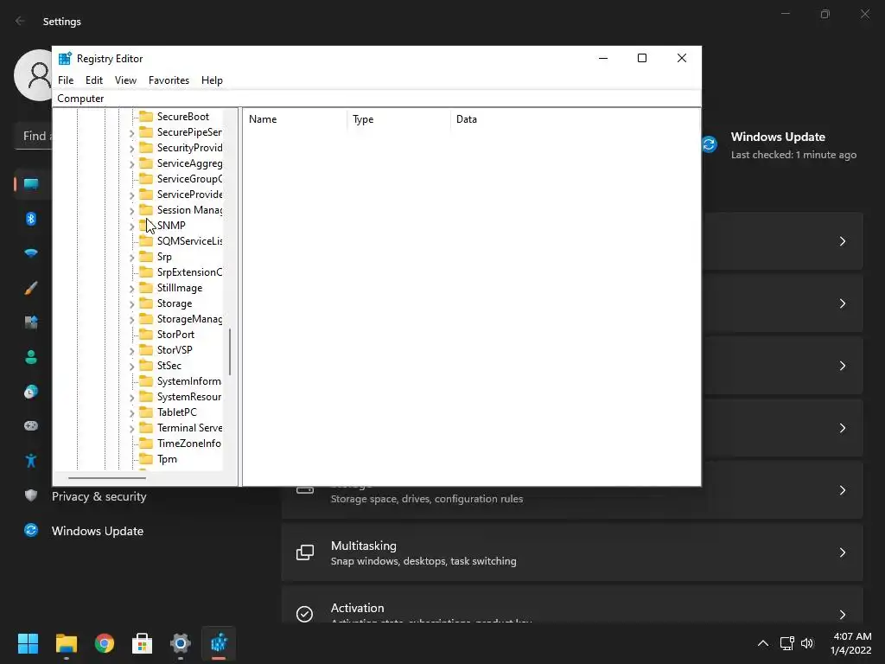This screenshot has height=664, width=885.
Task: Expand the StillImage key
Action: coord(131,289)
